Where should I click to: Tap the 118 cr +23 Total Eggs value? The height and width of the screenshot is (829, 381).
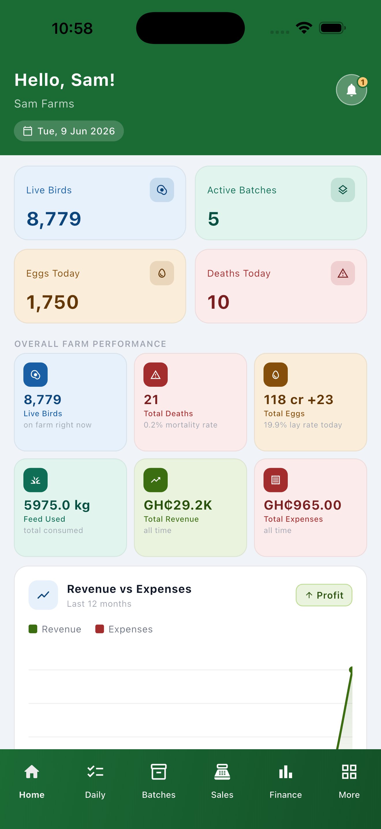[x=298, y=400]
